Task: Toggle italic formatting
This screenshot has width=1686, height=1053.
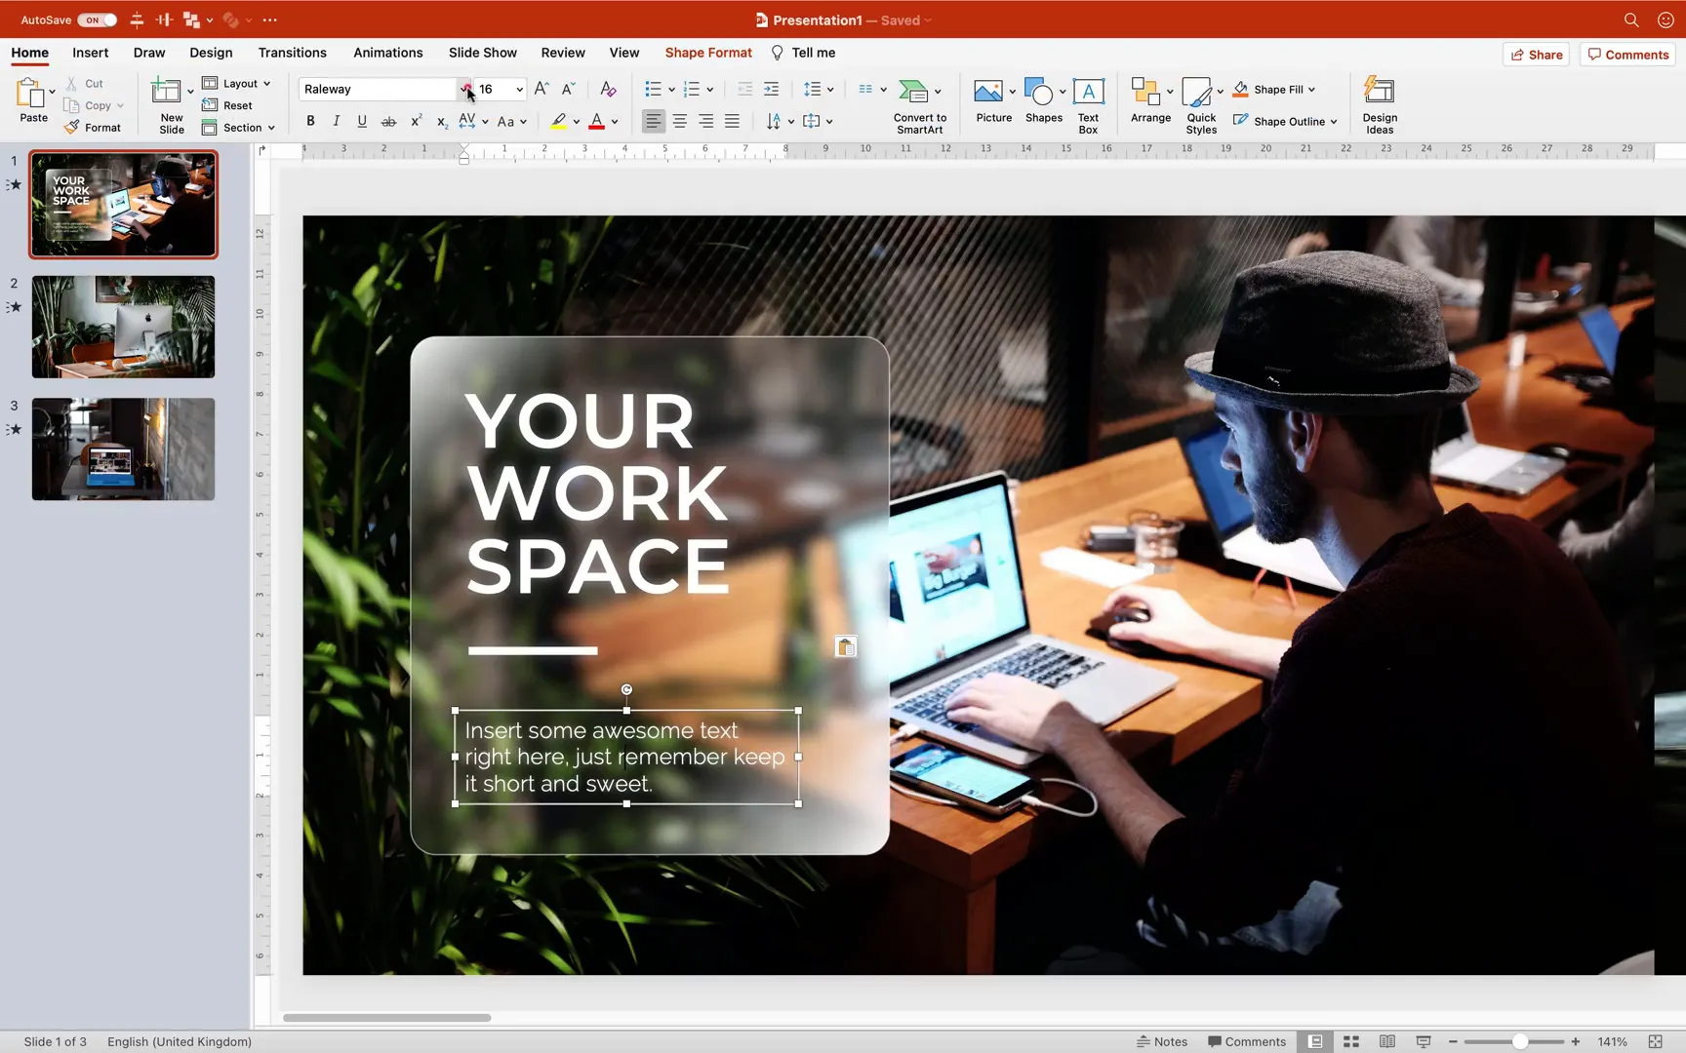Action: point(336,121)
